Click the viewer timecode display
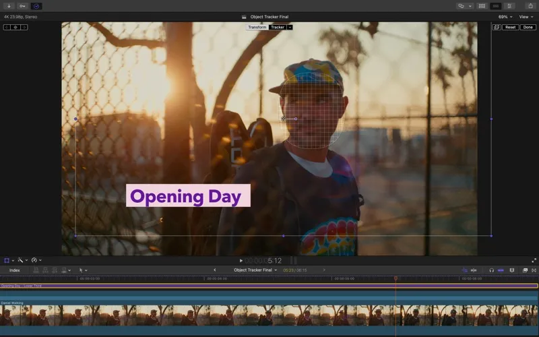 click(x=263, y=261)
